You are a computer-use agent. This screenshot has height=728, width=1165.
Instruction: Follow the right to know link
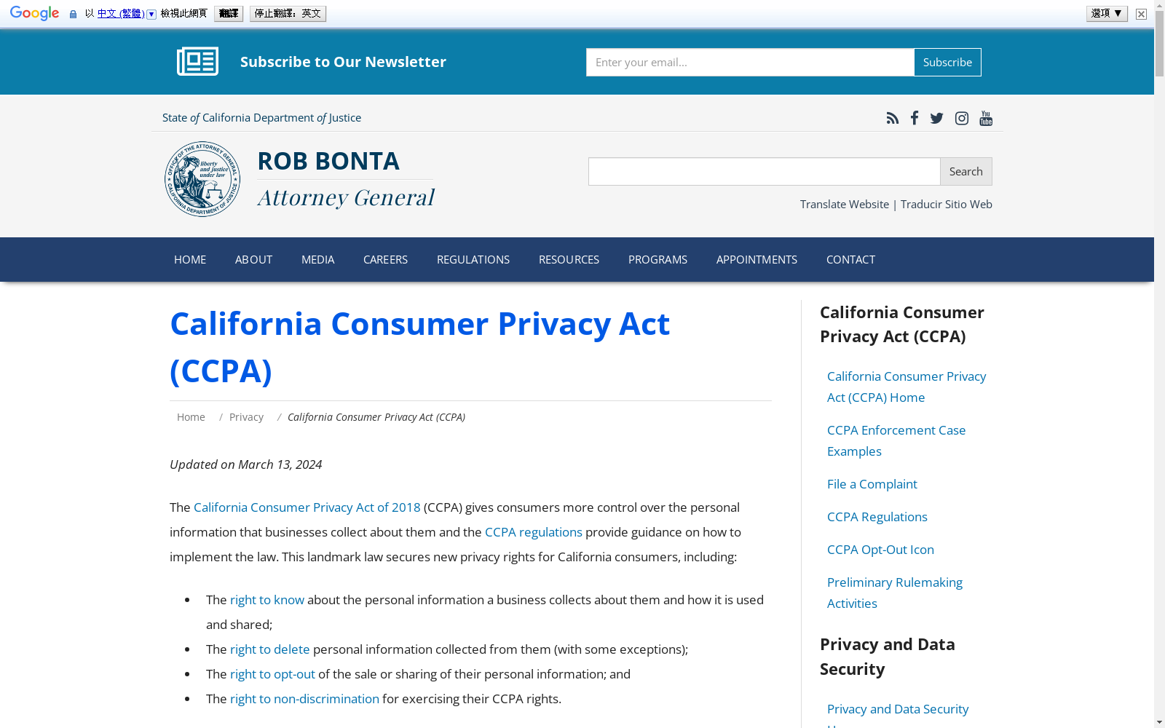pyautogui.click(x=267, y=600)
